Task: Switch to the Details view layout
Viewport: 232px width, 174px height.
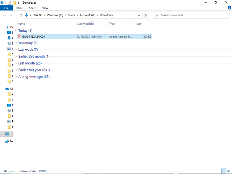Action: (223, 171)
